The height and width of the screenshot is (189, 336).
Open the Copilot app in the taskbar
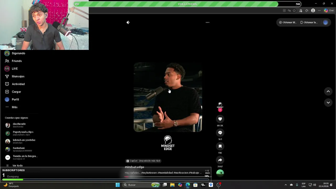[180, 185]
